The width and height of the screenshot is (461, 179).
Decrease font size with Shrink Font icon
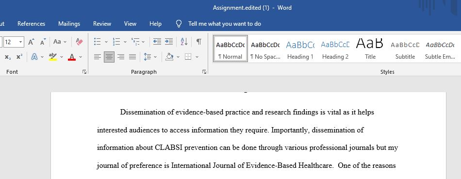[x=43, y=42]
